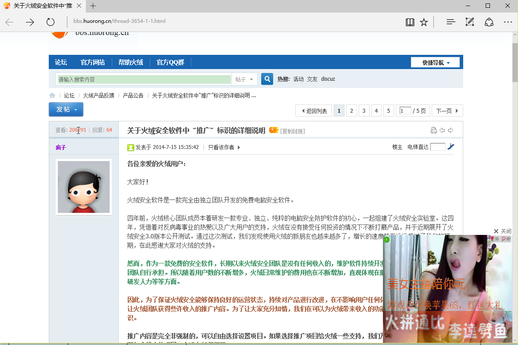
Task: Go to page 3 of the thread
Action: coord(363,111)
